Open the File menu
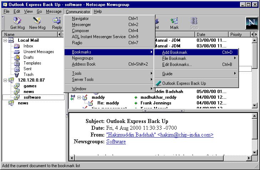Screen dimensions: 260x170 click(6, 11)
